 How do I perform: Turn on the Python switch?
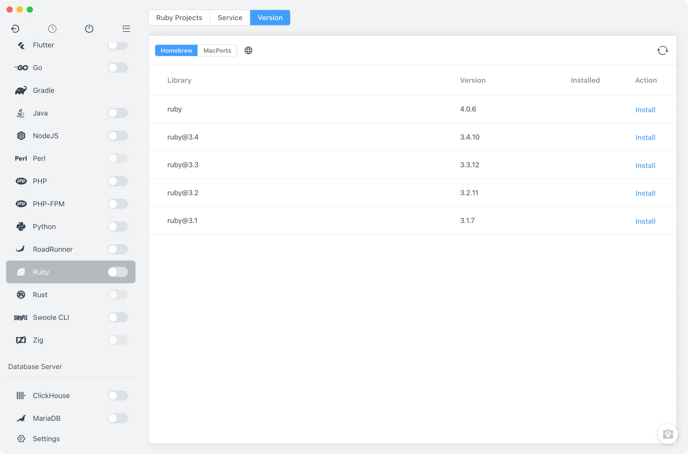coord(118,226)
